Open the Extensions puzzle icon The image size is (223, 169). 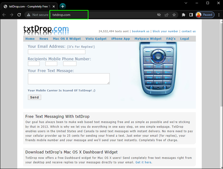click(183, 15)
